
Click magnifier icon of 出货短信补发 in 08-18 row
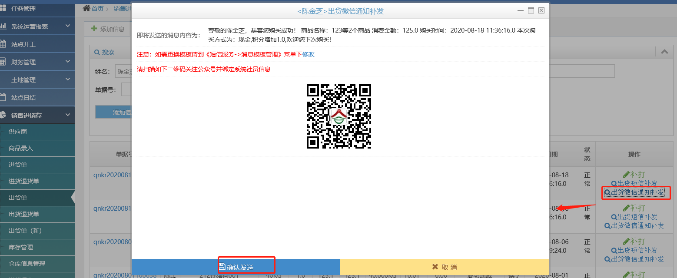point(614,184)
